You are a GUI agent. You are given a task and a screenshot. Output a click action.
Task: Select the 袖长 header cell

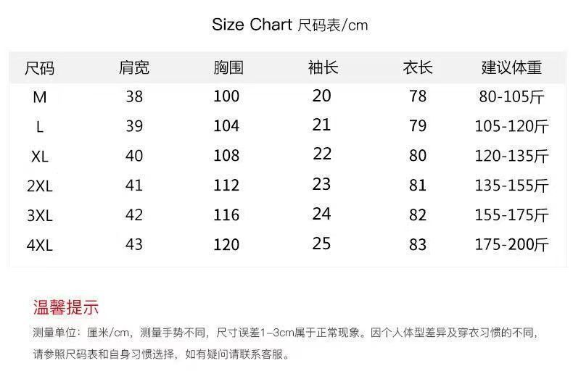click(x=323, y=67)
